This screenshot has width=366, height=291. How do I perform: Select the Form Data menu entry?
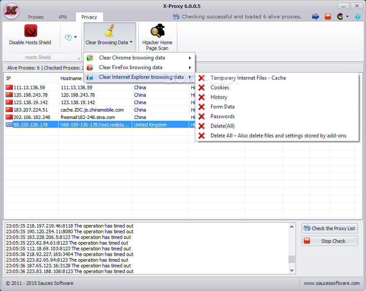277,107
